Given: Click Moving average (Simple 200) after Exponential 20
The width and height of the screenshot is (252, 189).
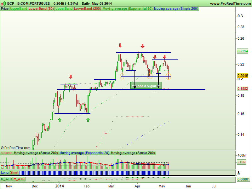Looking at the screenshot, I should 133,153.
